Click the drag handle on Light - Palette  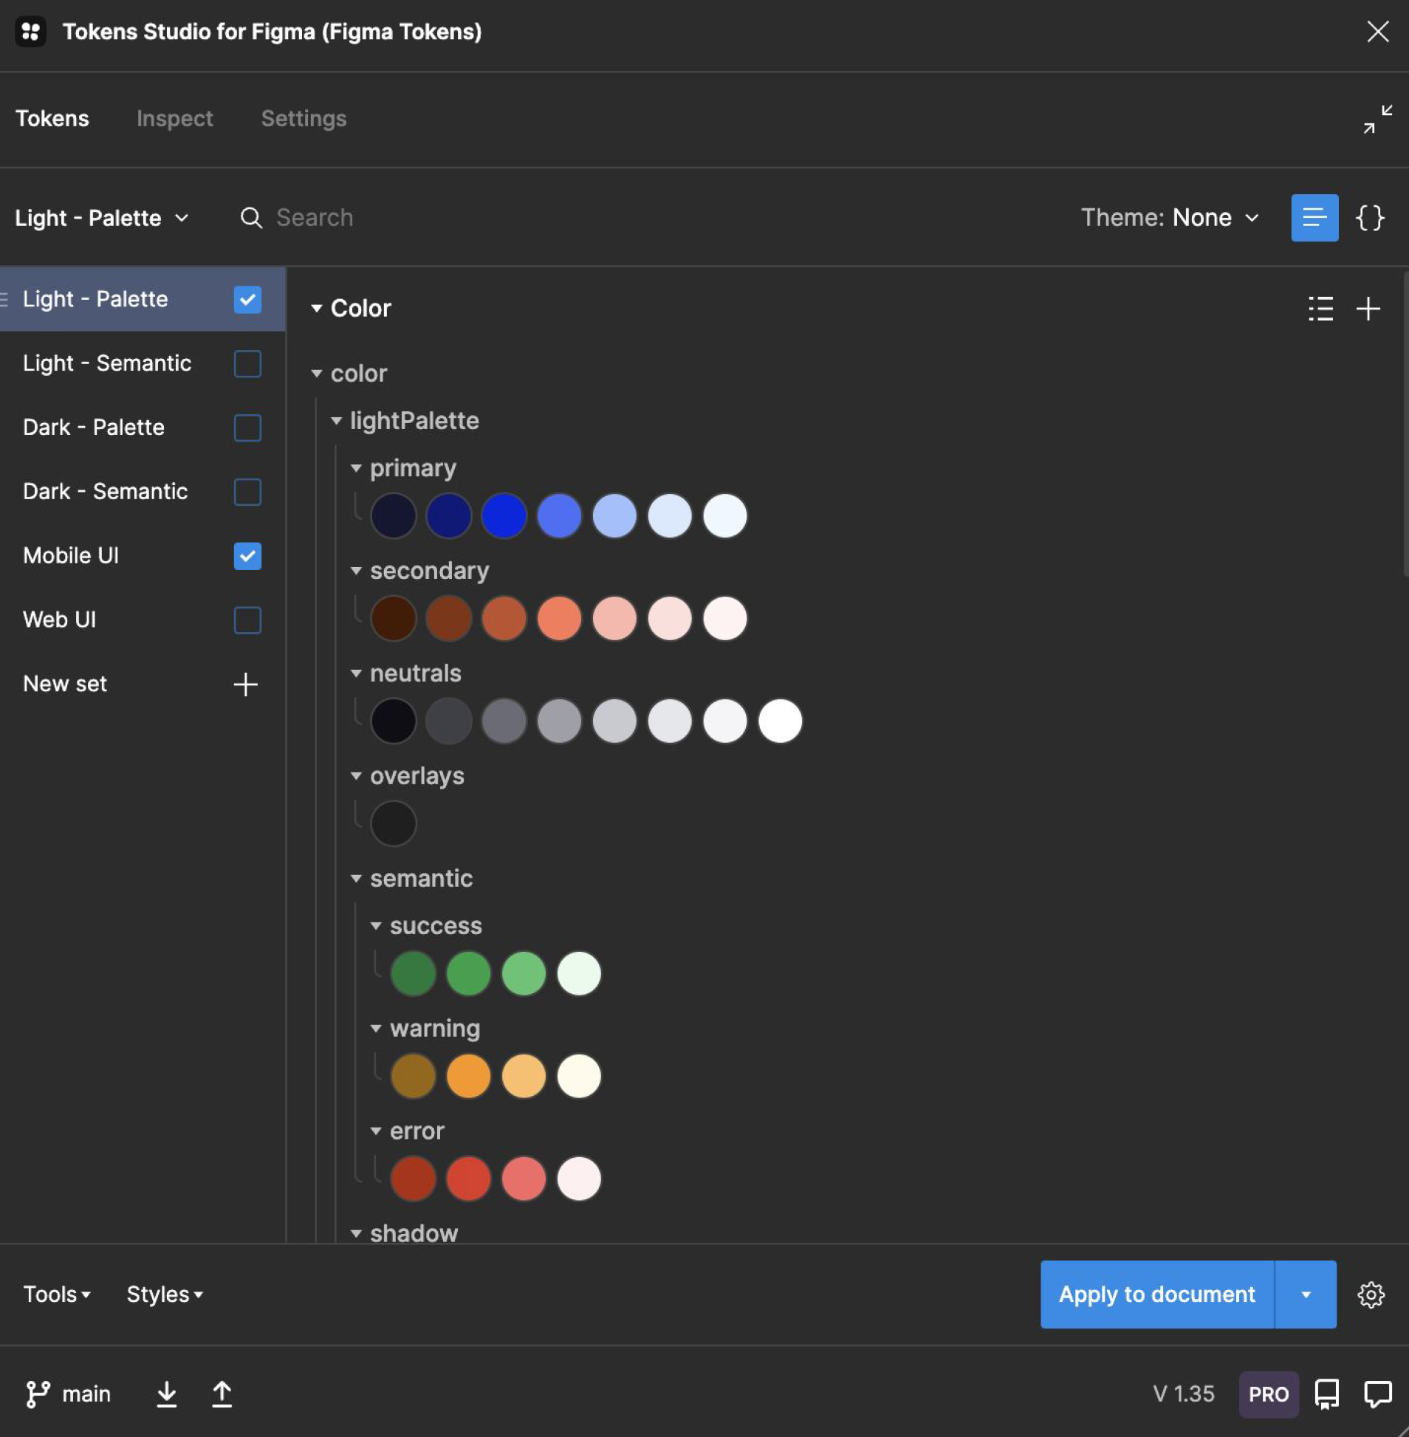pyautogui.click(x=4, y=300)
